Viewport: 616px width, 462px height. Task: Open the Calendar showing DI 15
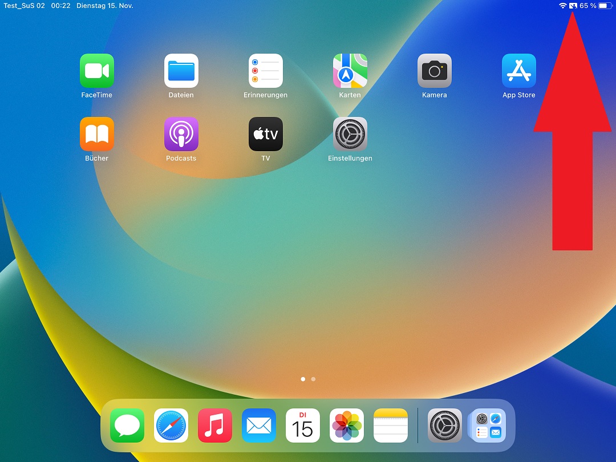[302, 425]
